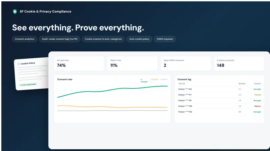Viewport: 270px width, 151px height.
Task: Click the Accept choice for Visitor ****A2
Action: [257, 89]
